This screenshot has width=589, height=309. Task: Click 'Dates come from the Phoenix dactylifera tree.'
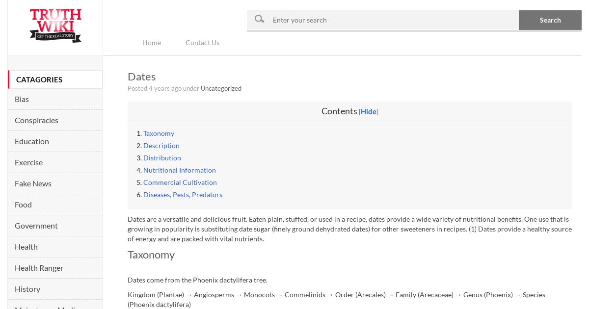coord(197,280)
